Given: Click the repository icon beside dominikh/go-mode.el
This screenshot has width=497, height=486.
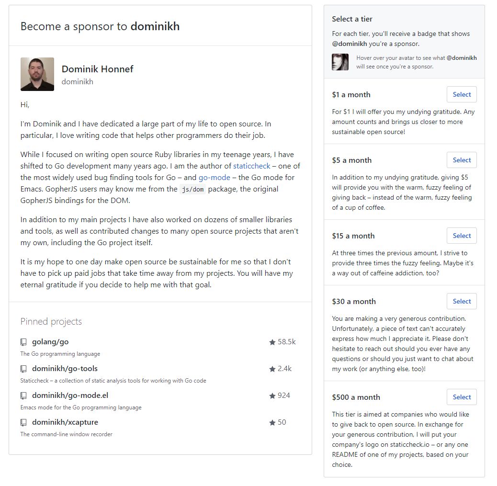Looking at the screenshot, I should [x=23, y=396].
